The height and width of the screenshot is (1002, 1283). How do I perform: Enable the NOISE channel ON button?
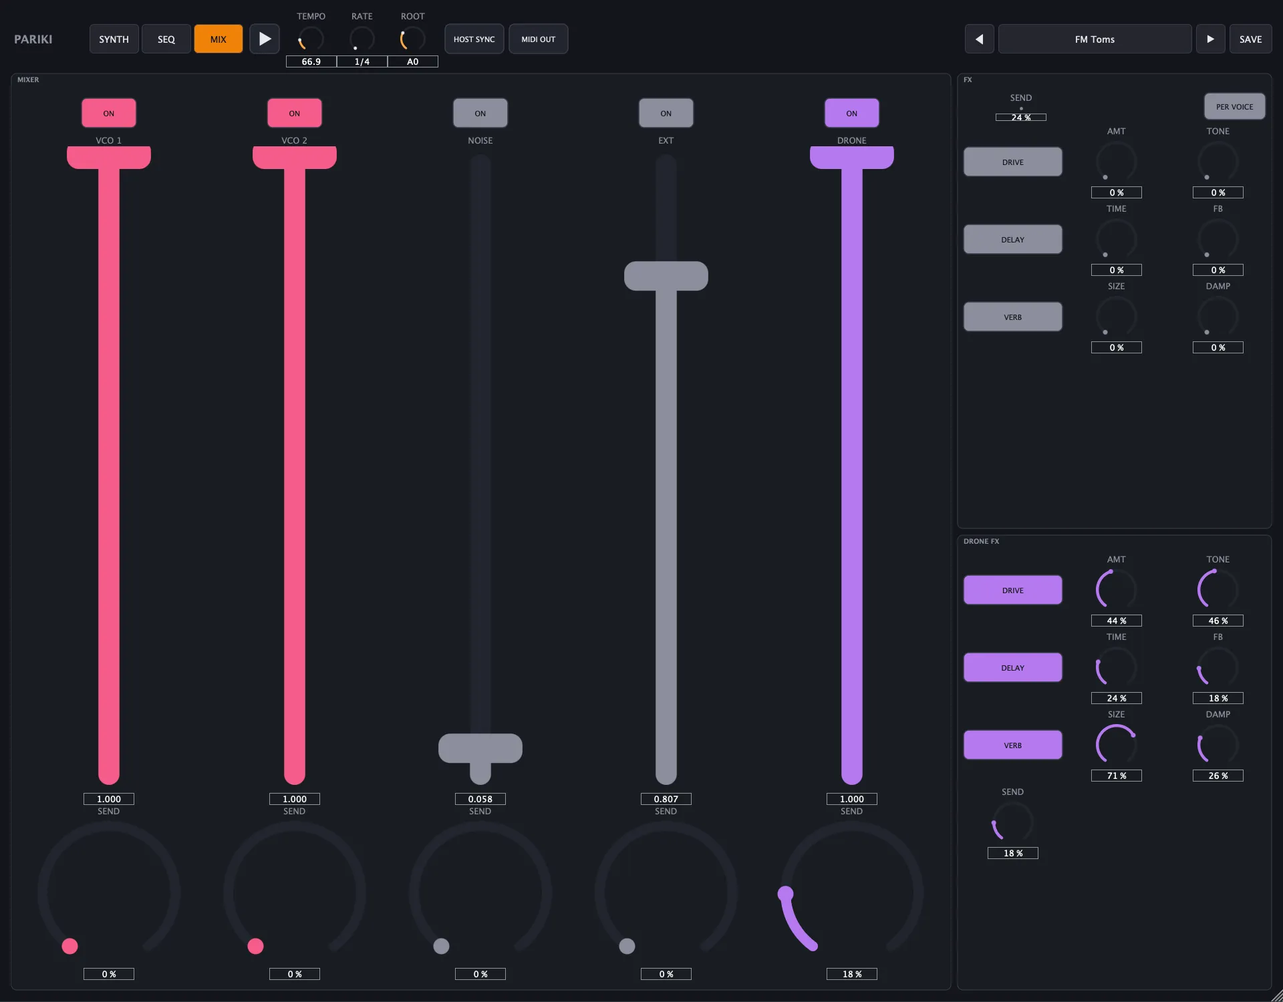(480, 113)
